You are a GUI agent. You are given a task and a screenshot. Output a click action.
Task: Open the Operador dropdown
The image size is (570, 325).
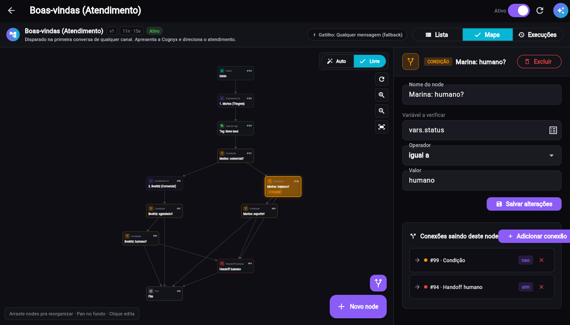pyautogui.click(x=482, y=155)
